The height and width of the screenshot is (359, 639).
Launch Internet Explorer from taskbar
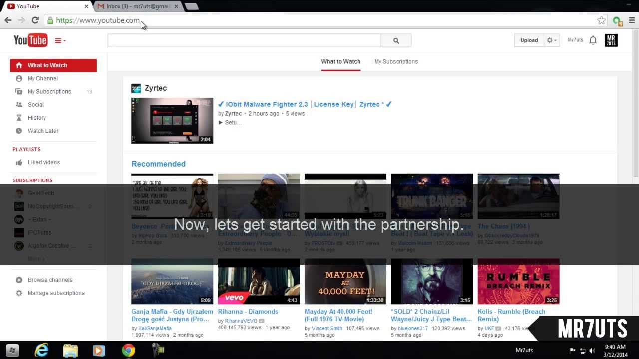click(41, 351)
